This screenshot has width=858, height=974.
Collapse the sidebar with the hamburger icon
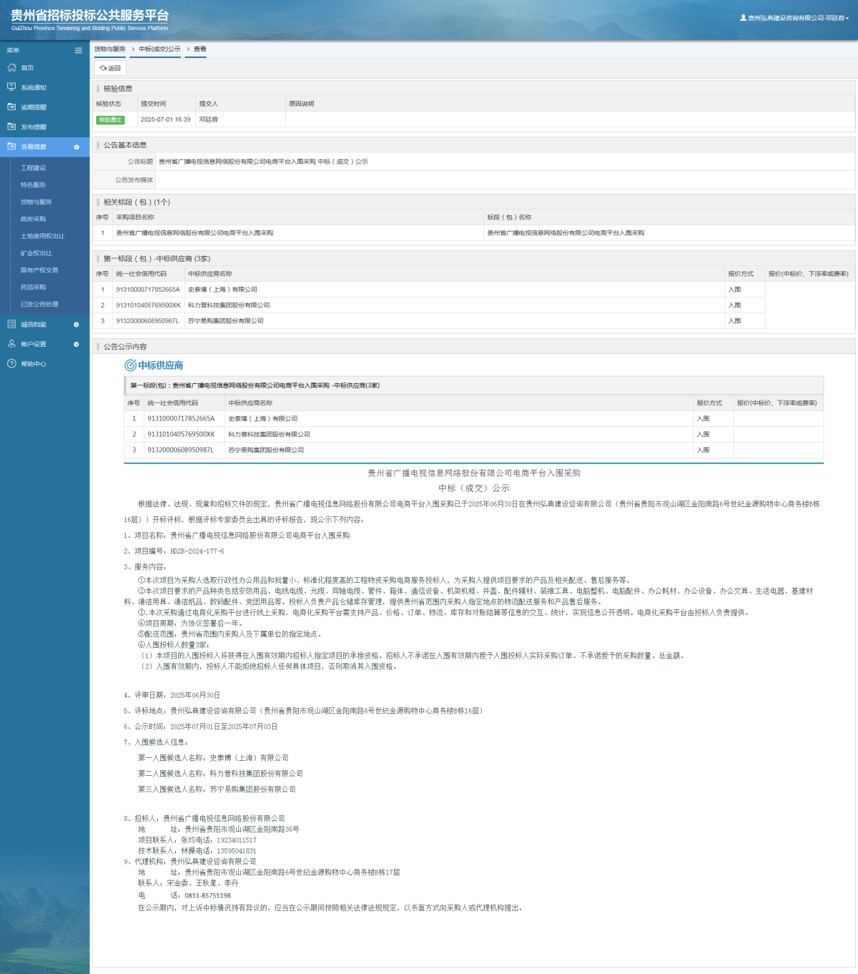click(x=79, y=50)
